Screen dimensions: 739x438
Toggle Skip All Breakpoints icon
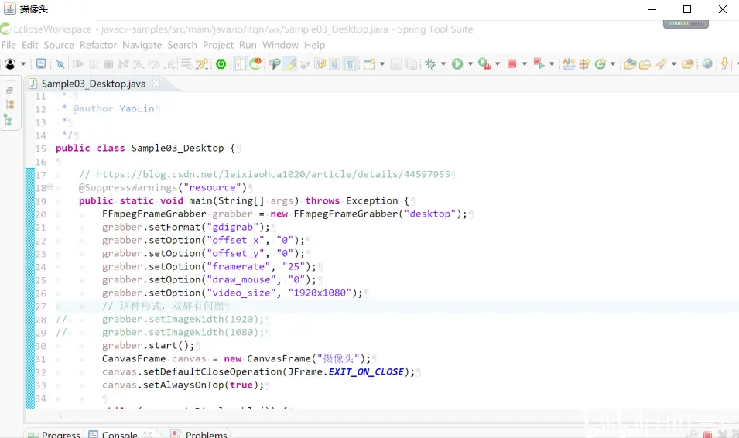point(60,63)
